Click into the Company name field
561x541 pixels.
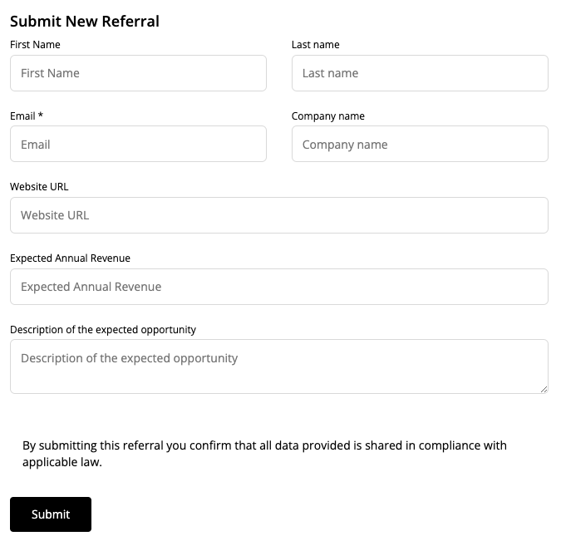pyautogui.click(x=420, y=144)
